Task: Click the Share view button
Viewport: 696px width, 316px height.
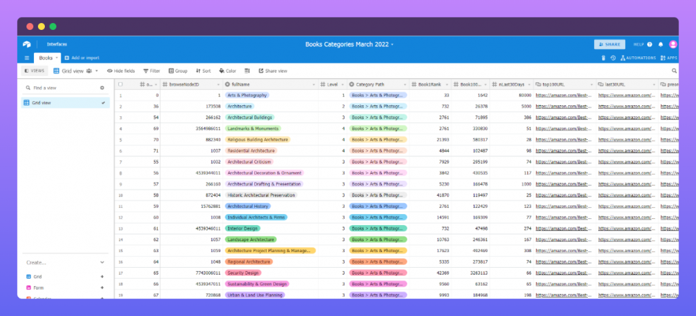Action: coord(273,71)
